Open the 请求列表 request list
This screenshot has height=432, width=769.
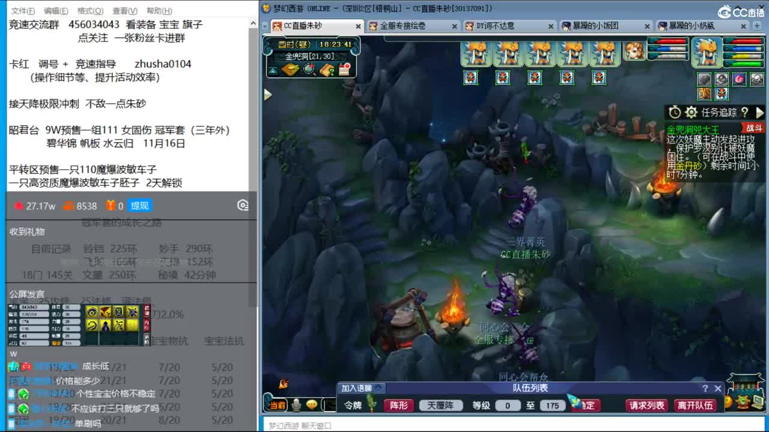(646, 406)
